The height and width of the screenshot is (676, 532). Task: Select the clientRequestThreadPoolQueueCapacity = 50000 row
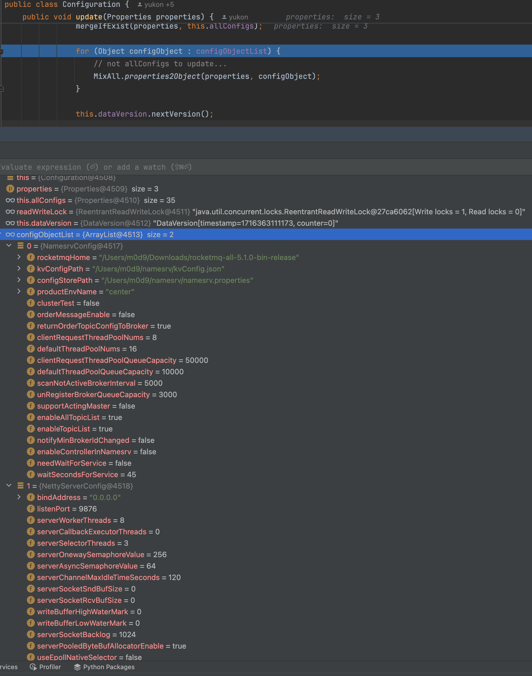coord(266,360)
